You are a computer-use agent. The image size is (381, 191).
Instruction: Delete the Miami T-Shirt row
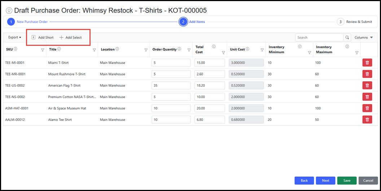[x=367, y=63]
